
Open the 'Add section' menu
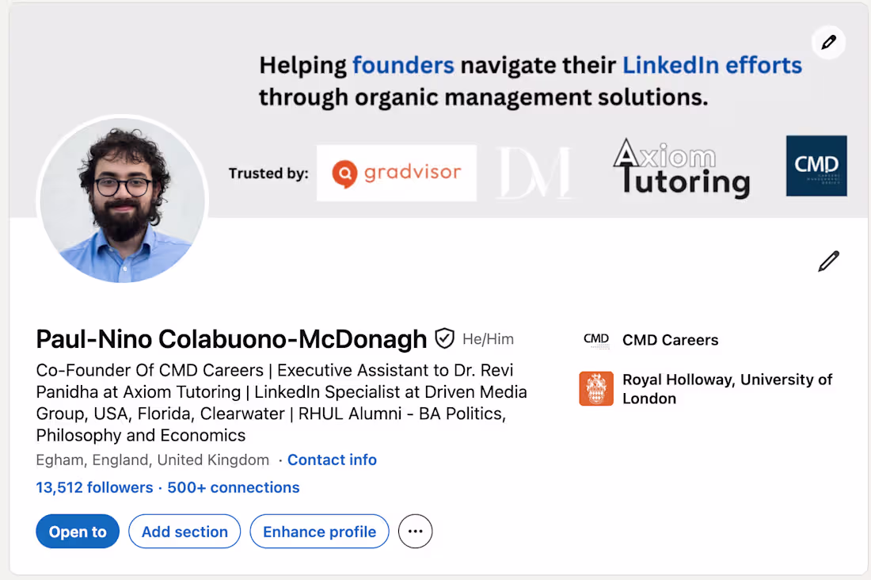click(184, 532)
